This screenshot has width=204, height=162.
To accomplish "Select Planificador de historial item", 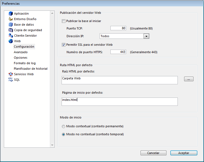I will point(31,69).
